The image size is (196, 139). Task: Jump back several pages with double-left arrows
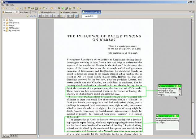(47, 16)
